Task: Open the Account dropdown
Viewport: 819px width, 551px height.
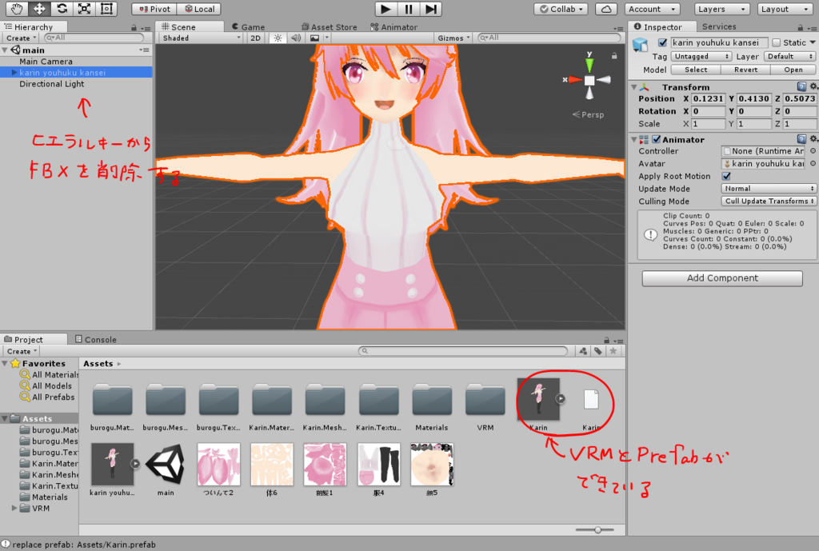Action: (x=651, y=9)
